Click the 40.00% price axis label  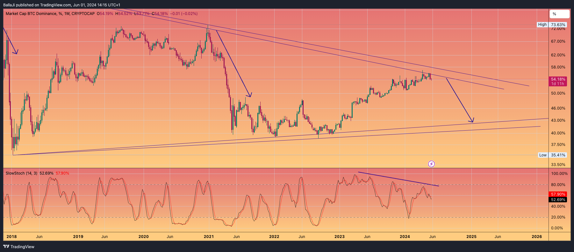(x=558, y=133)
